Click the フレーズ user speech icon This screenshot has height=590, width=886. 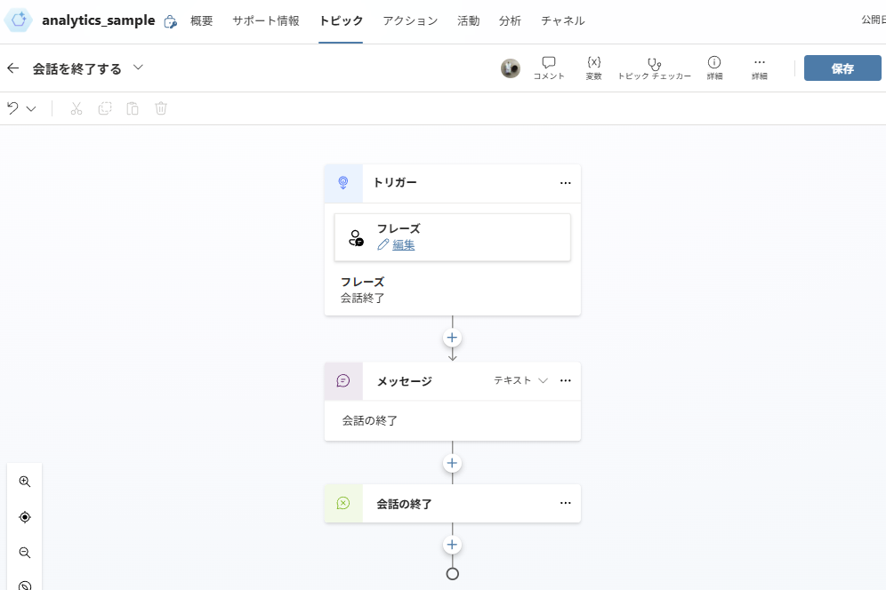click(x=356, y=238)
